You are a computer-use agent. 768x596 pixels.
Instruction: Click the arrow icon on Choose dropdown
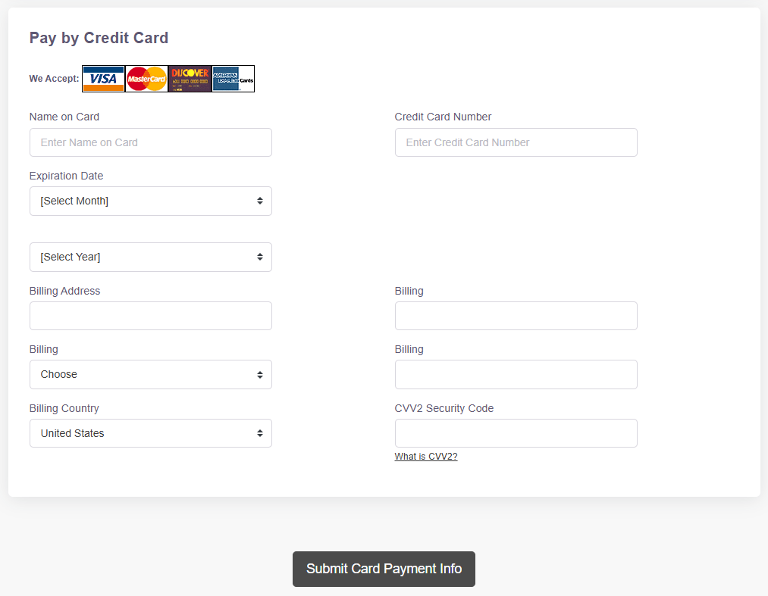point(260,375)
